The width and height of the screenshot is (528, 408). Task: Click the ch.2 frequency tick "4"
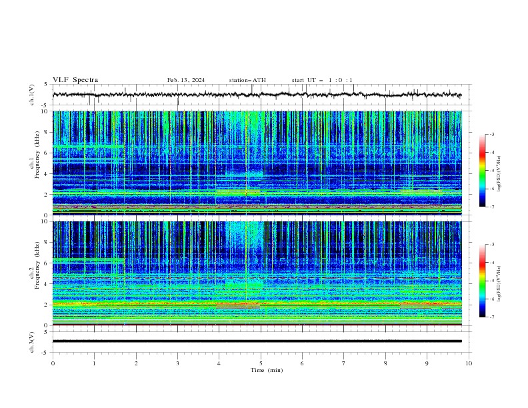(47, 284)
